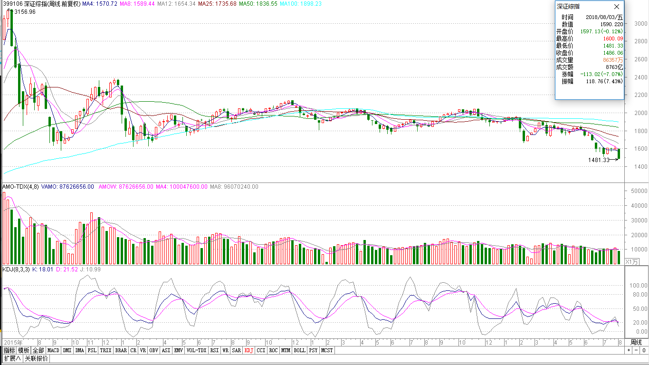Switch indicator to DMI

pos(67,350)
